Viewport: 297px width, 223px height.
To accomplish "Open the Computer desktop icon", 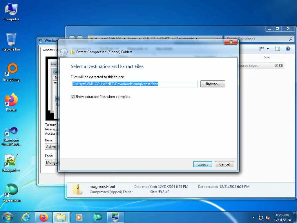I will (x=11, y=12).
